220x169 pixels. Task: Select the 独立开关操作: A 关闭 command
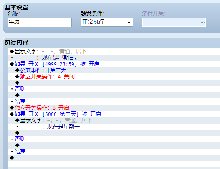114,77
